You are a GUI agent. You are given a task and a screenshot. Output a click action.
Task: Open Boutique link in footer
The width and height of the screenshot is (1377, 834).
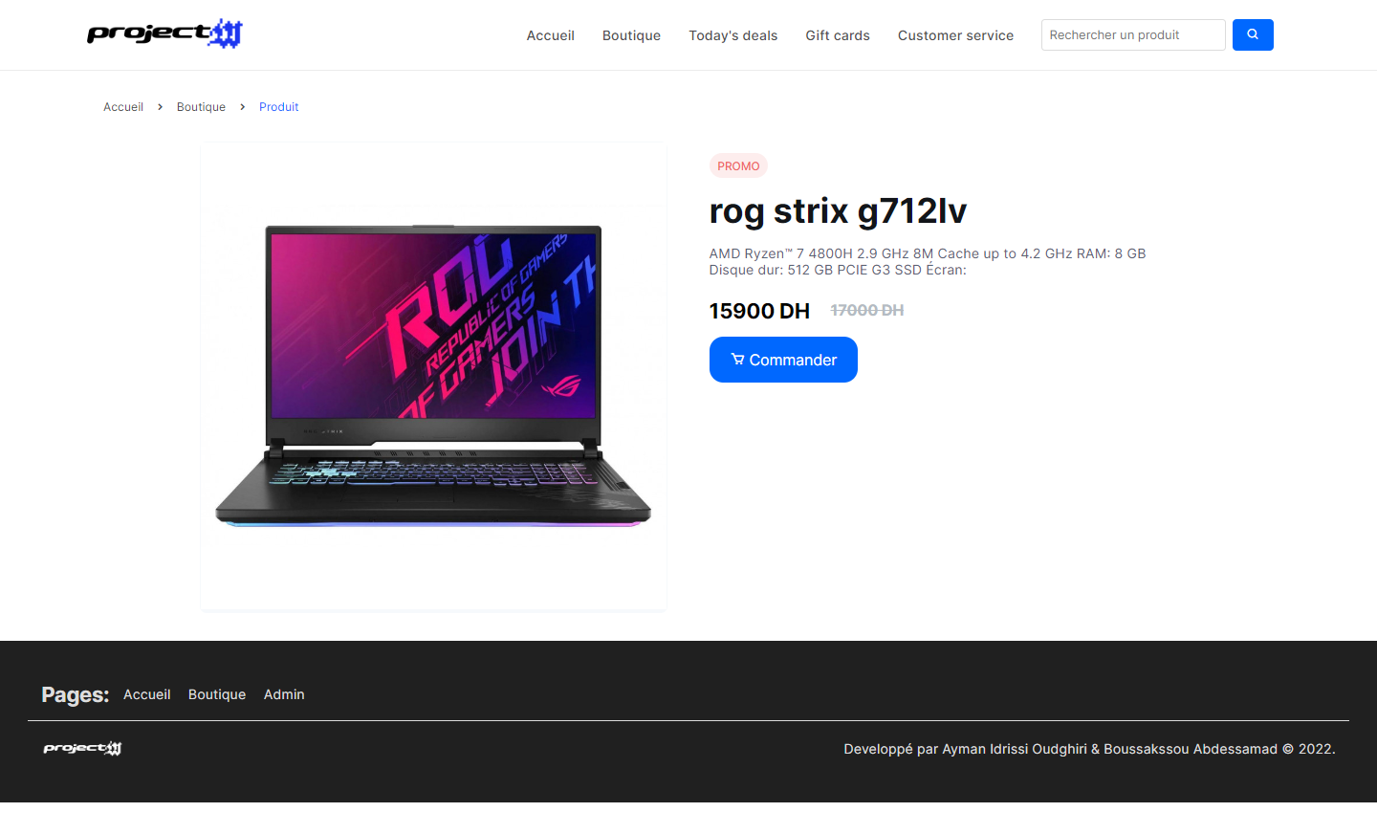pos(217,694)
